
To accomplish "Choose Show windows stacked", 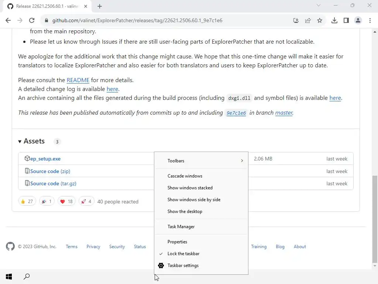I will [x=201, y=188].
